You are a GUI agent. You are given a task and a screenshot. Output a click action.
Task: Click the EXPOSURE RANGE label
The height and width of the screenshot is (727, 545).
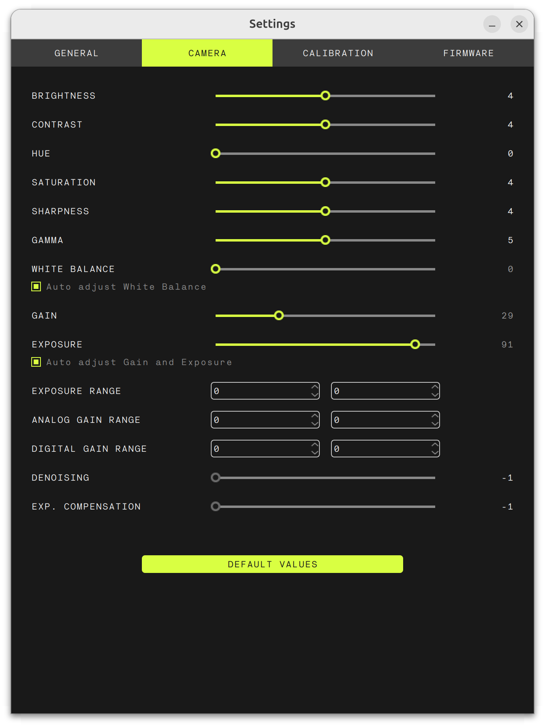76,391
